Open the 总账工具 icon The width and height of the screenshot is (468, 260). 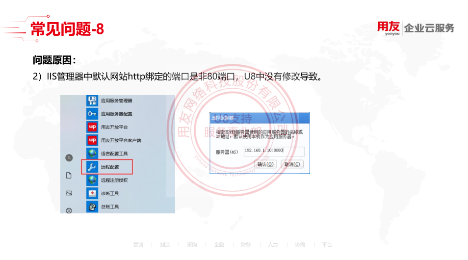tap(92, 206)
